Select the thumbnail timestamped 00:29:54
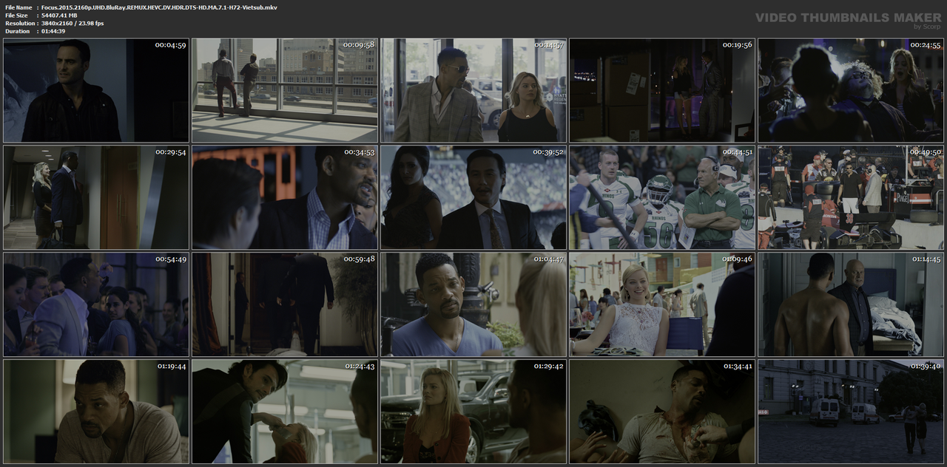Image resolution: width=947 pixels, height=467 pixels. point(96,197)
